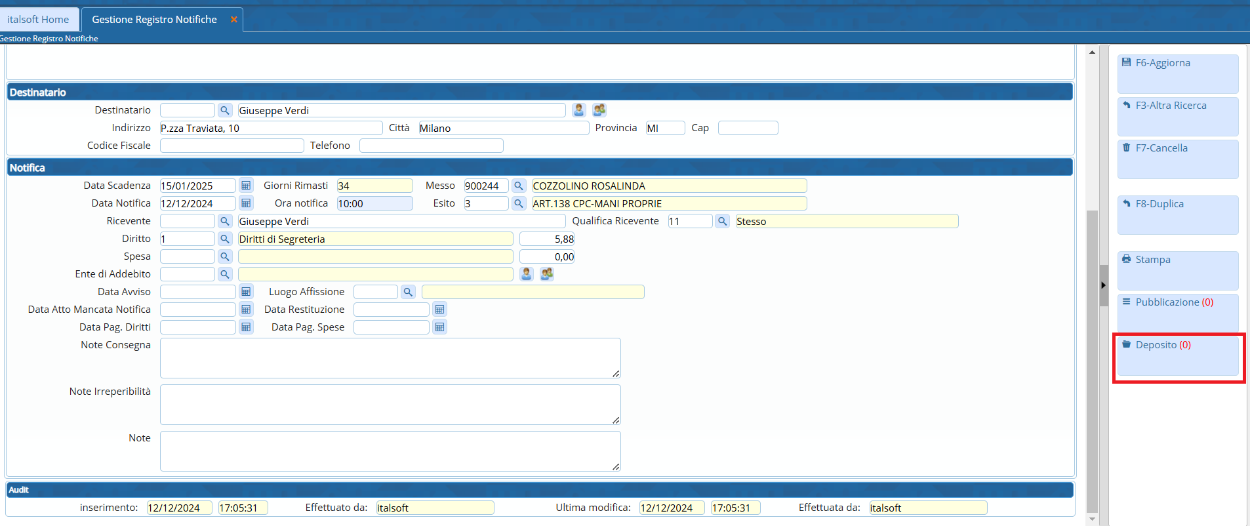
Task: Open Luogo Affissione lookup magnifier
Action: tap(408, 292)
